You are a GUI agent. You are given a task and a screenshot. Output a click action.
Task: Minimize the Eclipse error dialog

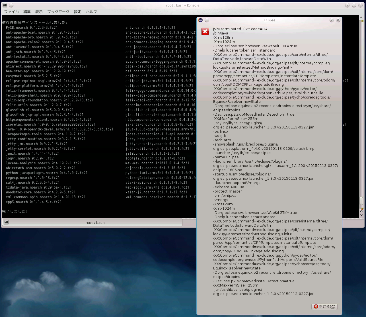point(332,20)
